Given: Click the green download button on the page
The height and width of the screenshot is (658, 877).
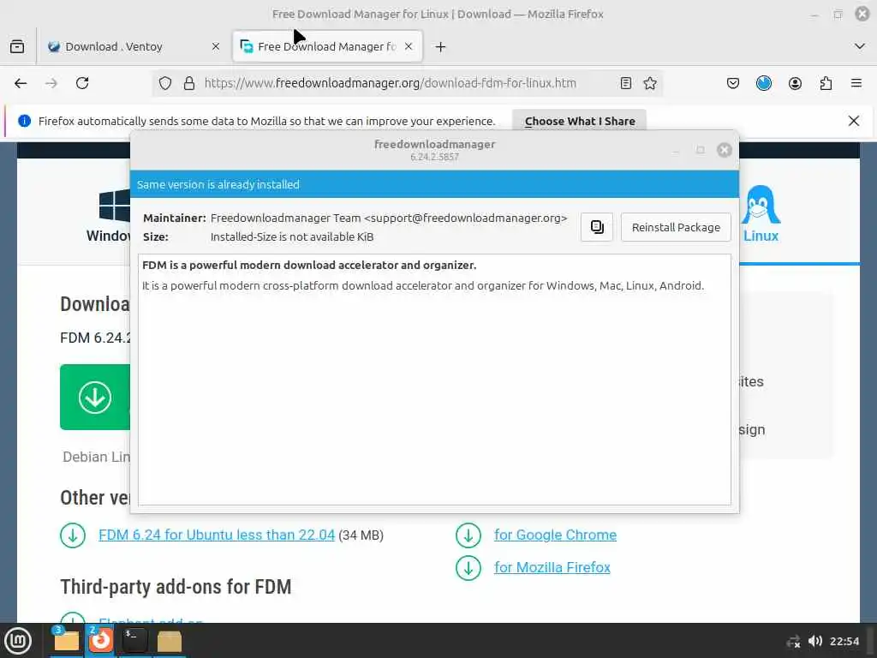Looking at the screenshot, I should click(95, 398).
